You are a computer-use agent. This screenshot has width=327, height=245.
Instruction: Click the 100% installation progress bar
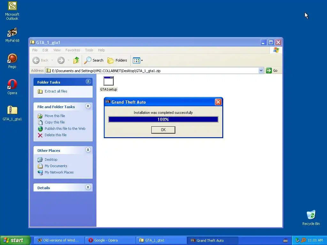[x=163, y=119]
